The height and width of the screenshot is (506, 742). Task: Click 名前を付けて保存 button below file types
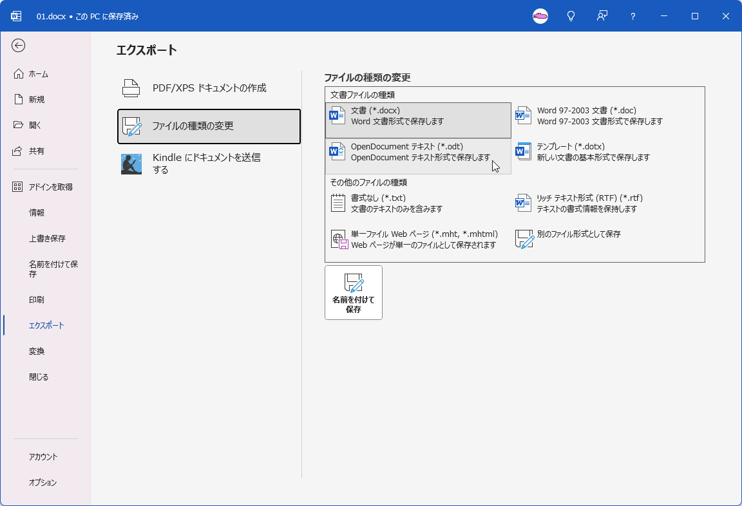[x=354, y=292]
